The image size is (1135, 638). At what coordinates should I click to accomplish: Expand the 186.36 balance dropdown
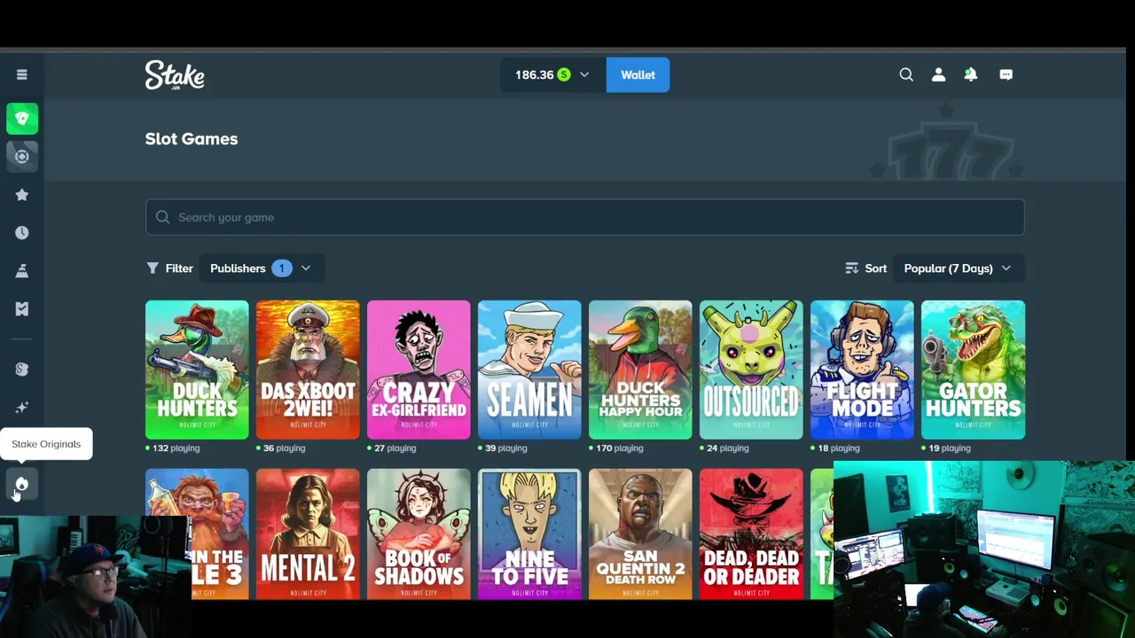point(553,75)
